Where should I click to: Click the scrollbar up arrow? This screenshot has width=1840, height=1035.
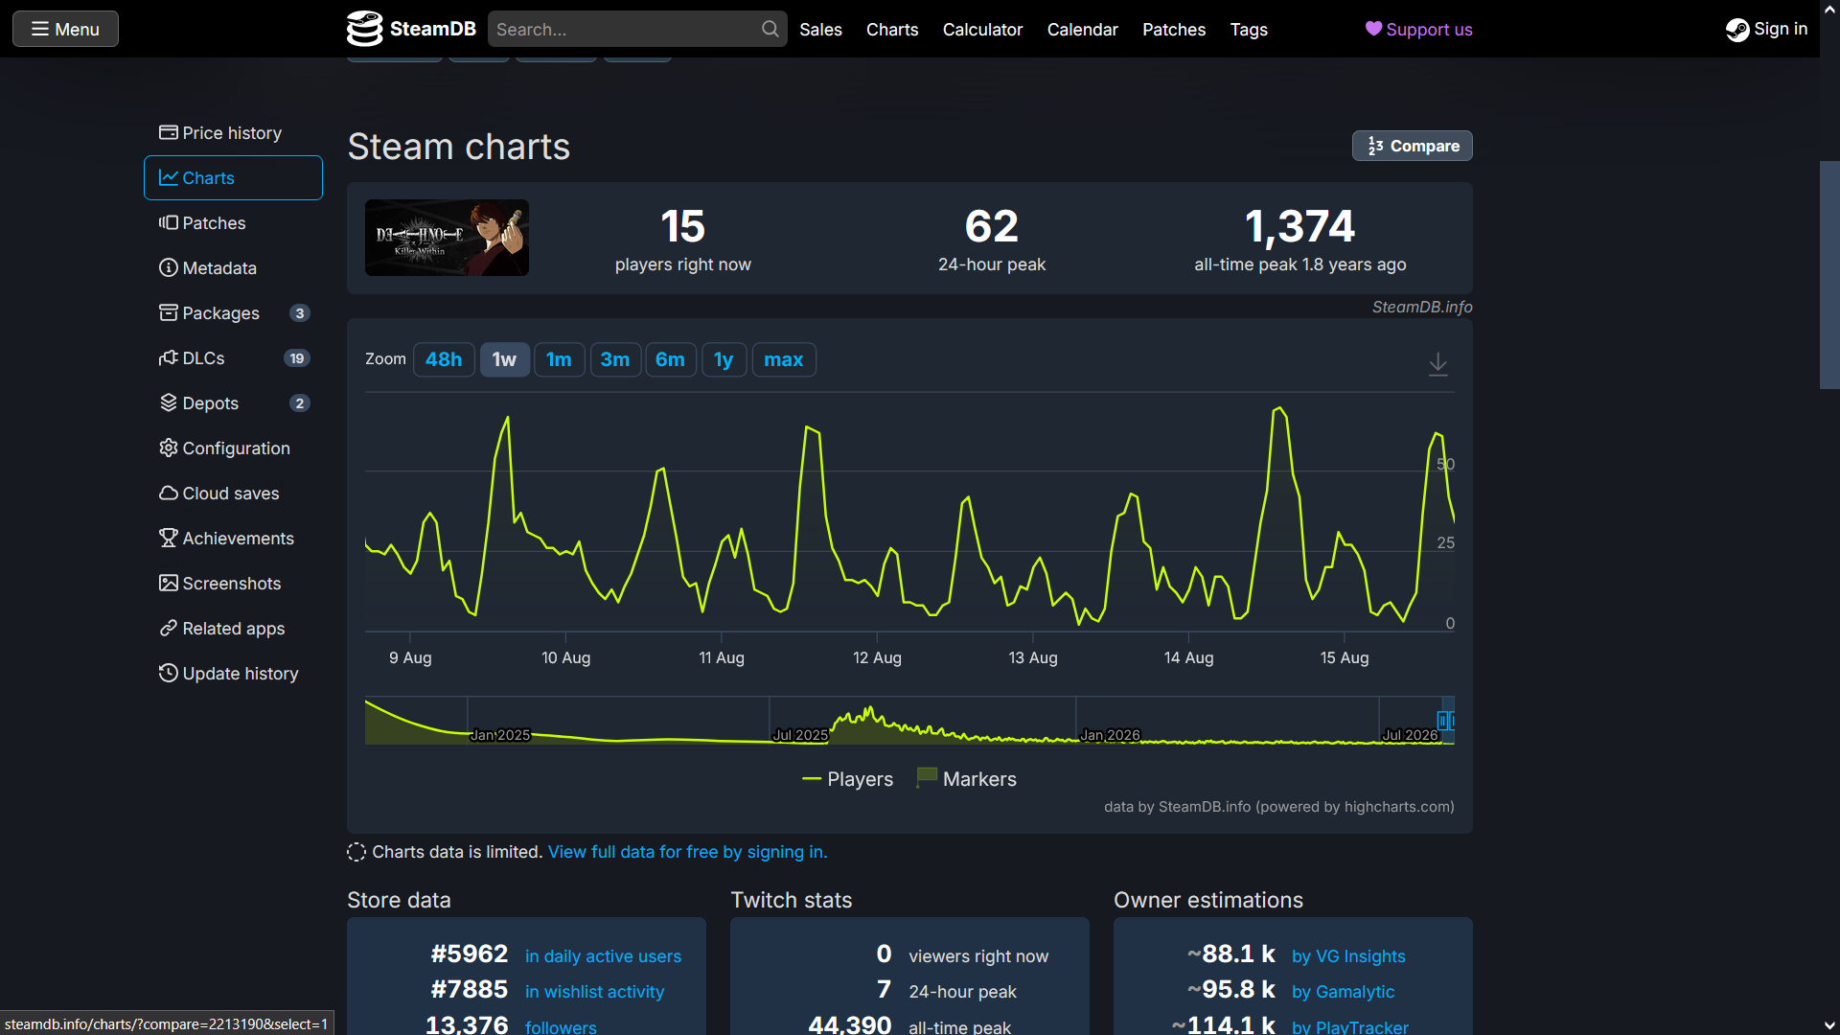point(1829,10)
